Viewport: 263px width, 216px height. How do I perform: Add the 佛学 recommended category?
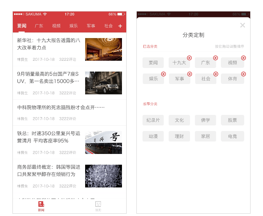tap(205, 120)
